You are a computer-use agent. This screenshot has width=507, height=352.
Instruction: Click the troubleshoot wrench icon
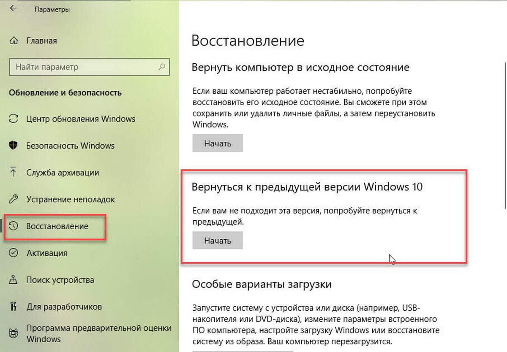[x=14, y=199]
